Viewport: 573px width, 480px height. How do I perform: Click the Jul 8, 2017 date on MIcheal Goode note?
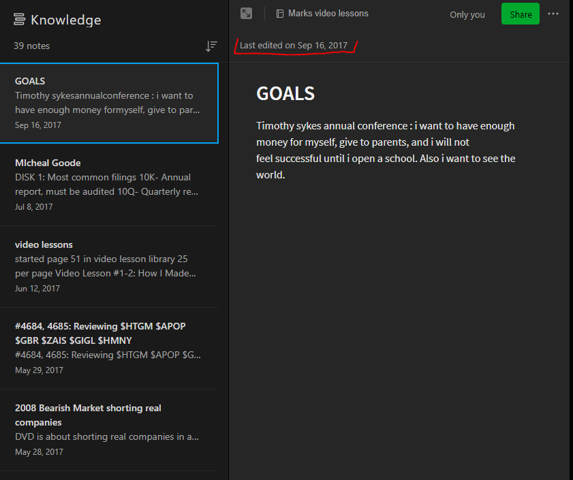click(33, 207)
